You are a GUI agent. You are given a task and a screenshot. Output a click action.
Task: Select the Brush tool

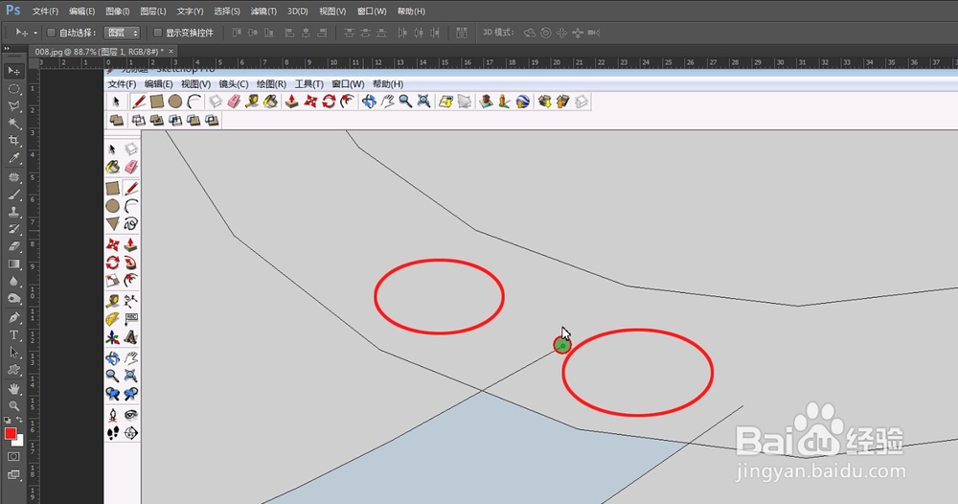tap(14, 195)
